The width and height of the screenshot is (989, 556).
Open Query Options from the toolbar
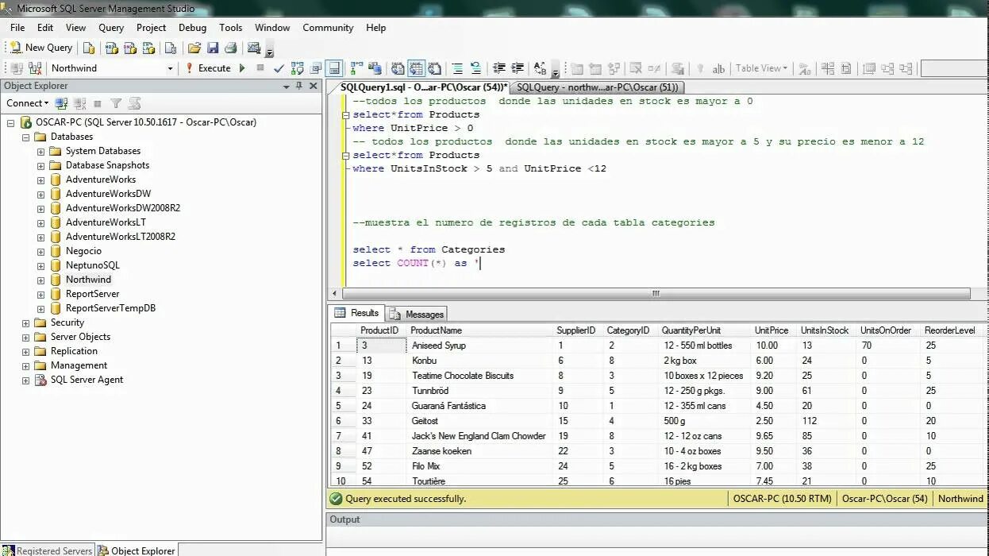(x=316, y=68)
